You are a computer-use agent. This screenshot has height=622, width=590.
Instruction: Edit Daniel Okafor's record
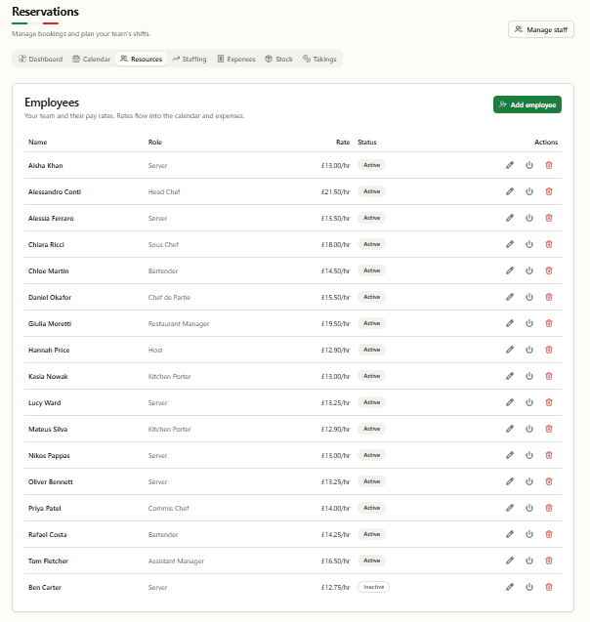pos(510,297)
